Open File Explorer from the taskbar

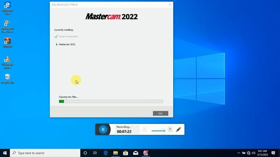(x=115, y=153)
